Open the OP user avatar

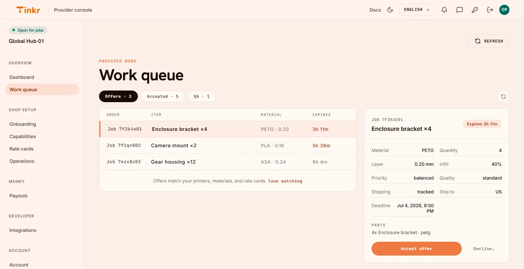(x=504, y=10)
